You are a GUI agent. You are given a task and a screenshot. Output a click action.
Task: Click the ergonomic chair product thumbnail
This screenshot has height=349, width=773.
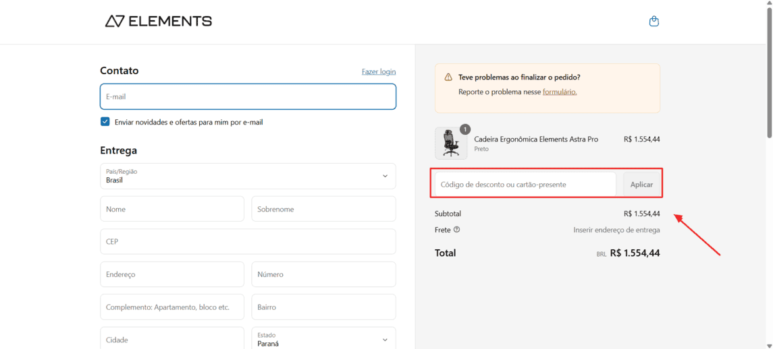(x=450, y=144)
